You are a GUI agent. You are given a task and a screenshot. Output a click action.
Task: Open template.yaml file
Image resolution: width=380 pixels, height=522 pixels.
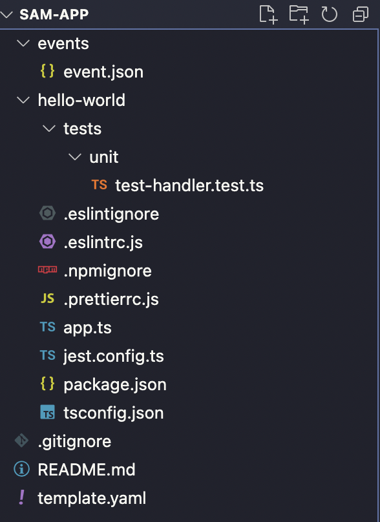[x=190, y=498]
